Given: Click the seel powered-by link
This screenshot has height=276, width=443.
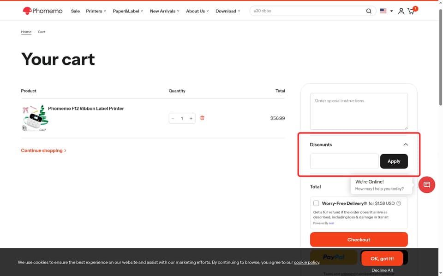Looking at the screenshot, I should tap(331, 224).
